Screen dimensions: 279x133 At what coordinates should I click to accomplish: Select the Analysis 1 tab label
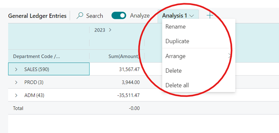[x=175, y=16]
